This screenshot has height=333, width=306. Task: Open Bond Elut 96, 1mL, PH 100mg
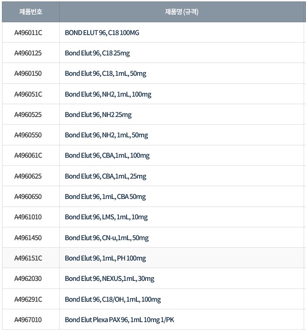(105, 258)
